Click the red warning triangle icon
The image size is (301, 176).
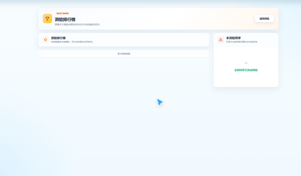click(220, 40)
